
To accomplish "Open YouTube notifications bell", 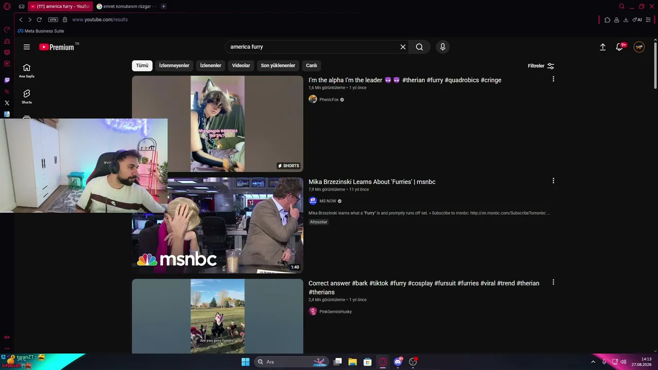I will point(620,47).
